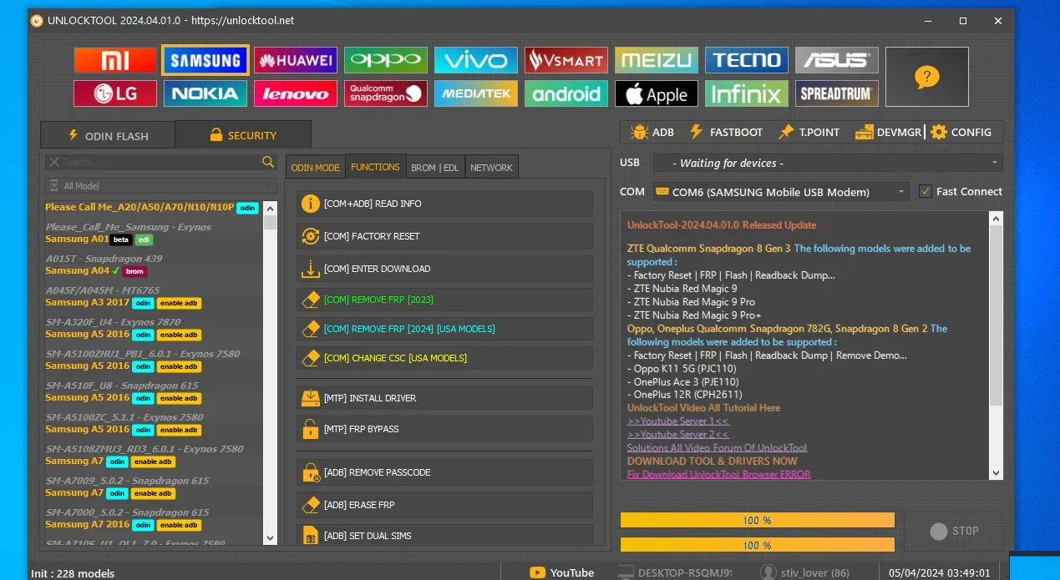Open Youtube Server 1 link
Viewport: 1060px width, 580px height.
point(678,421)
